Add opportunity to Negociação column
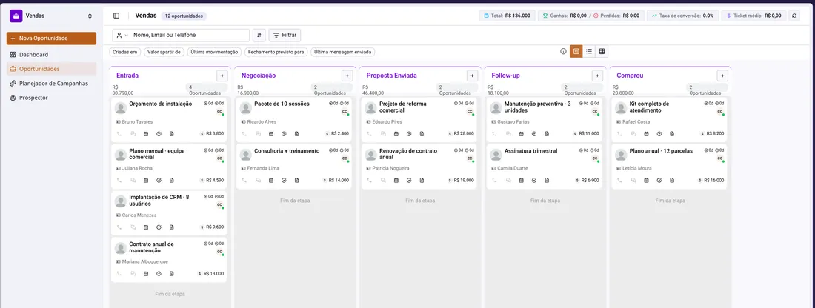Screen dimensions: 815x308 coord(347,76)
